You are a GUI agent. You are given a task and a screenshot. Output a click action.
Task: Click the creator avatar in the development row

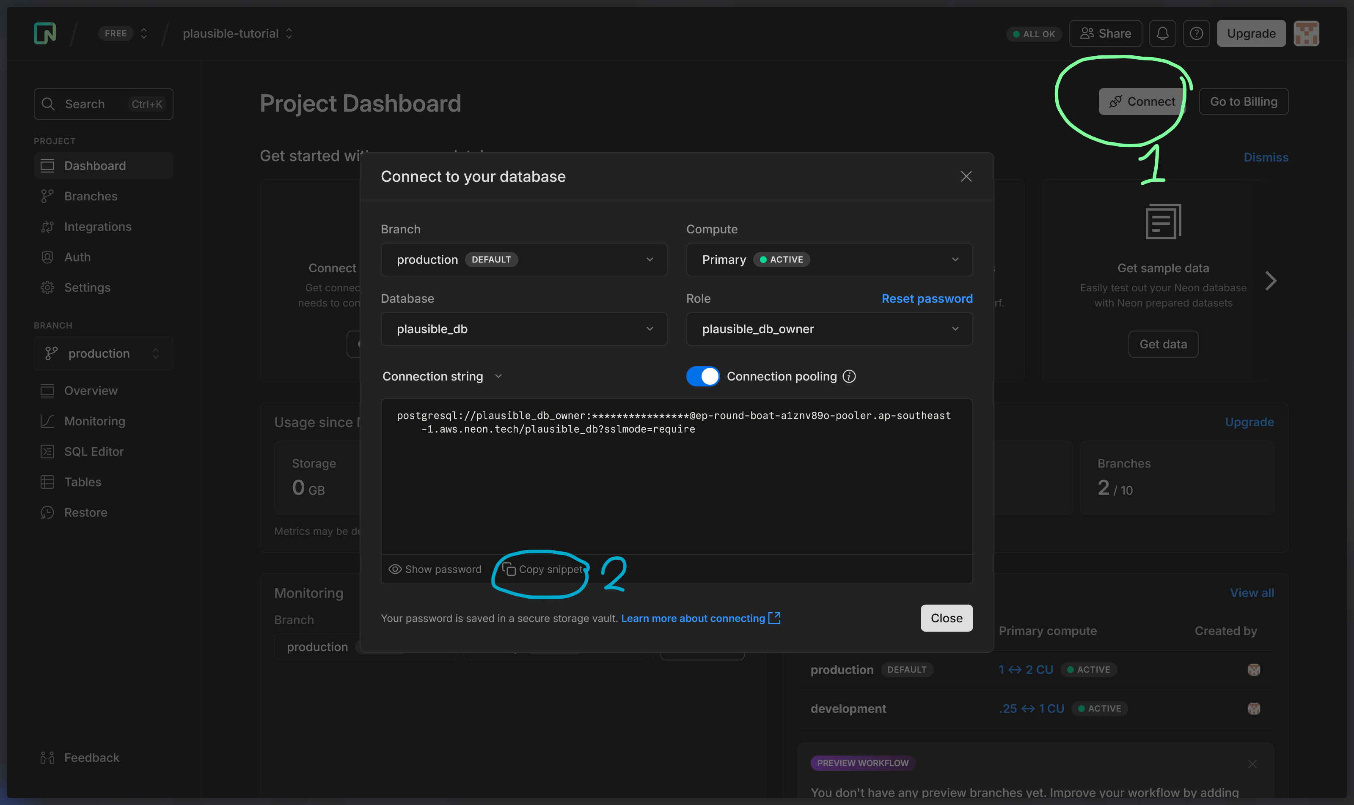pyautogui.click(x=1254, y=709)
